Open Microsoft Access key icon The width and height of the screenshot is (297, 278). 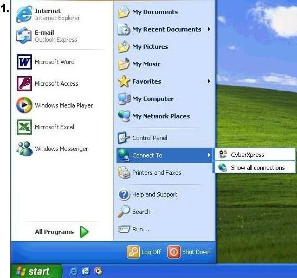click(x=24, y=84)
